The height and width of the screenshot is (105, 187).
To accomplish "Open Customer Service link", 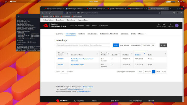I will 84,92.
